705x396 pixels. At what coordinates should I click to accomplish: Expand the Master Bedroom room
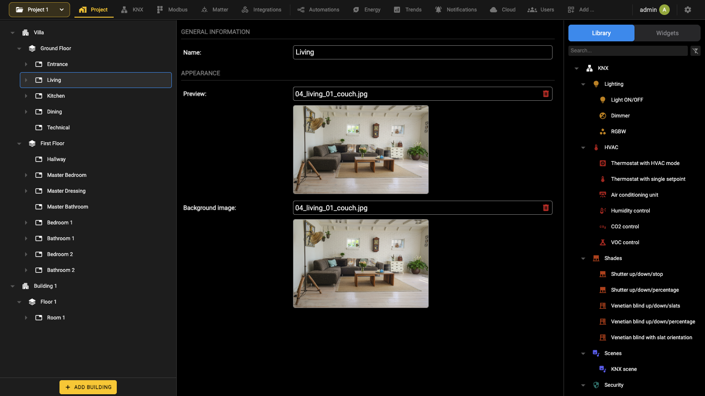point(26,175)
